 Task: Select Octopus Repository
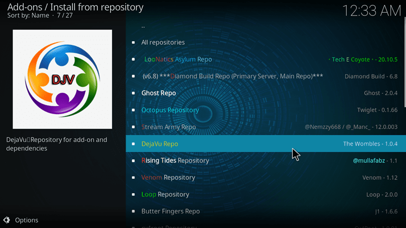click(x=266, y=110)
